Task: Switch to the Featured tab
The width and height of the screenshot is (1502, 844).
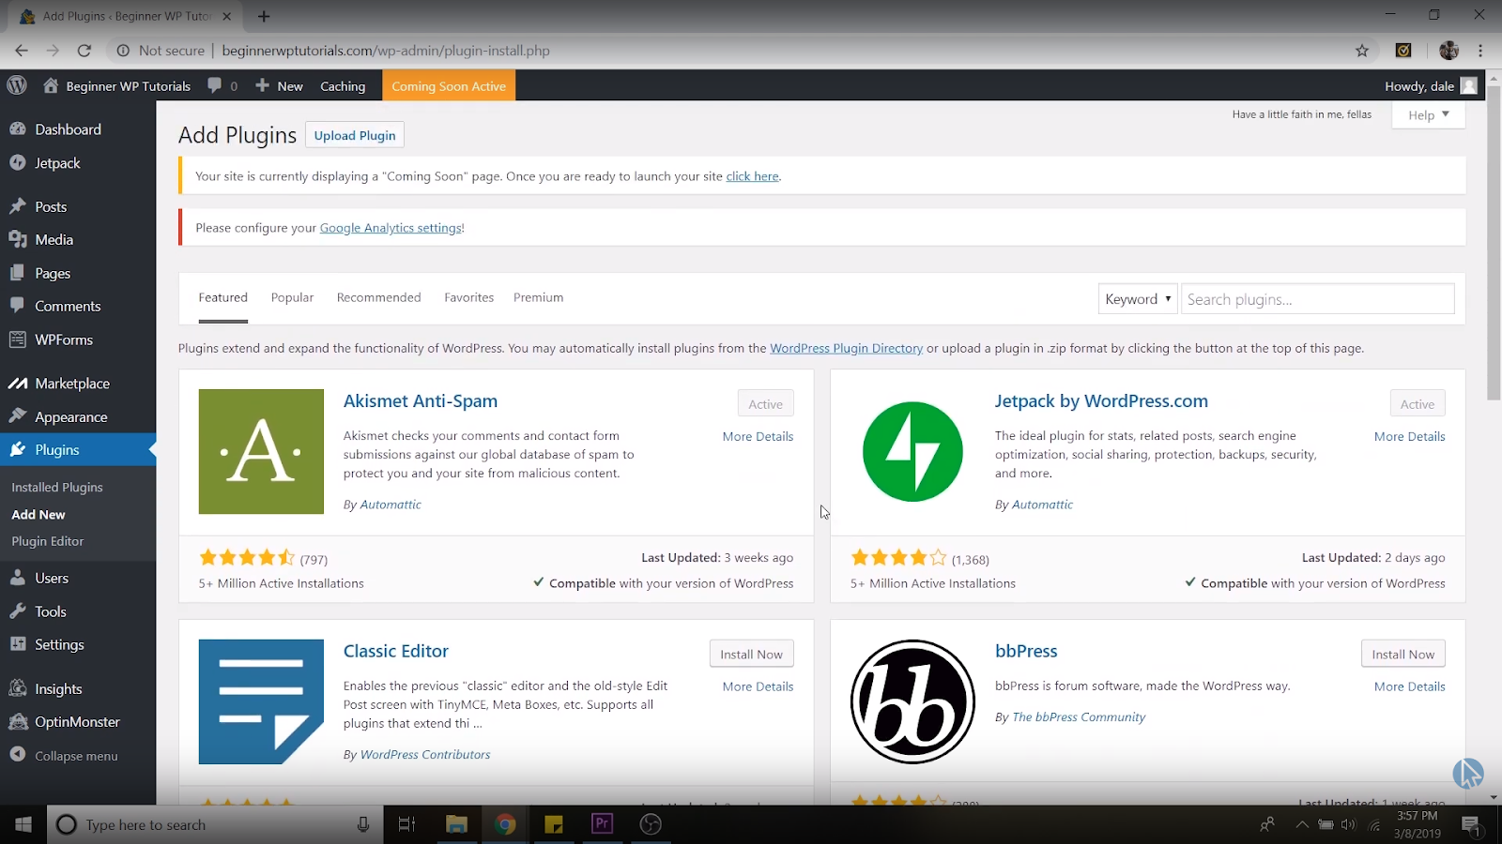Action: (x=222, y=297)
